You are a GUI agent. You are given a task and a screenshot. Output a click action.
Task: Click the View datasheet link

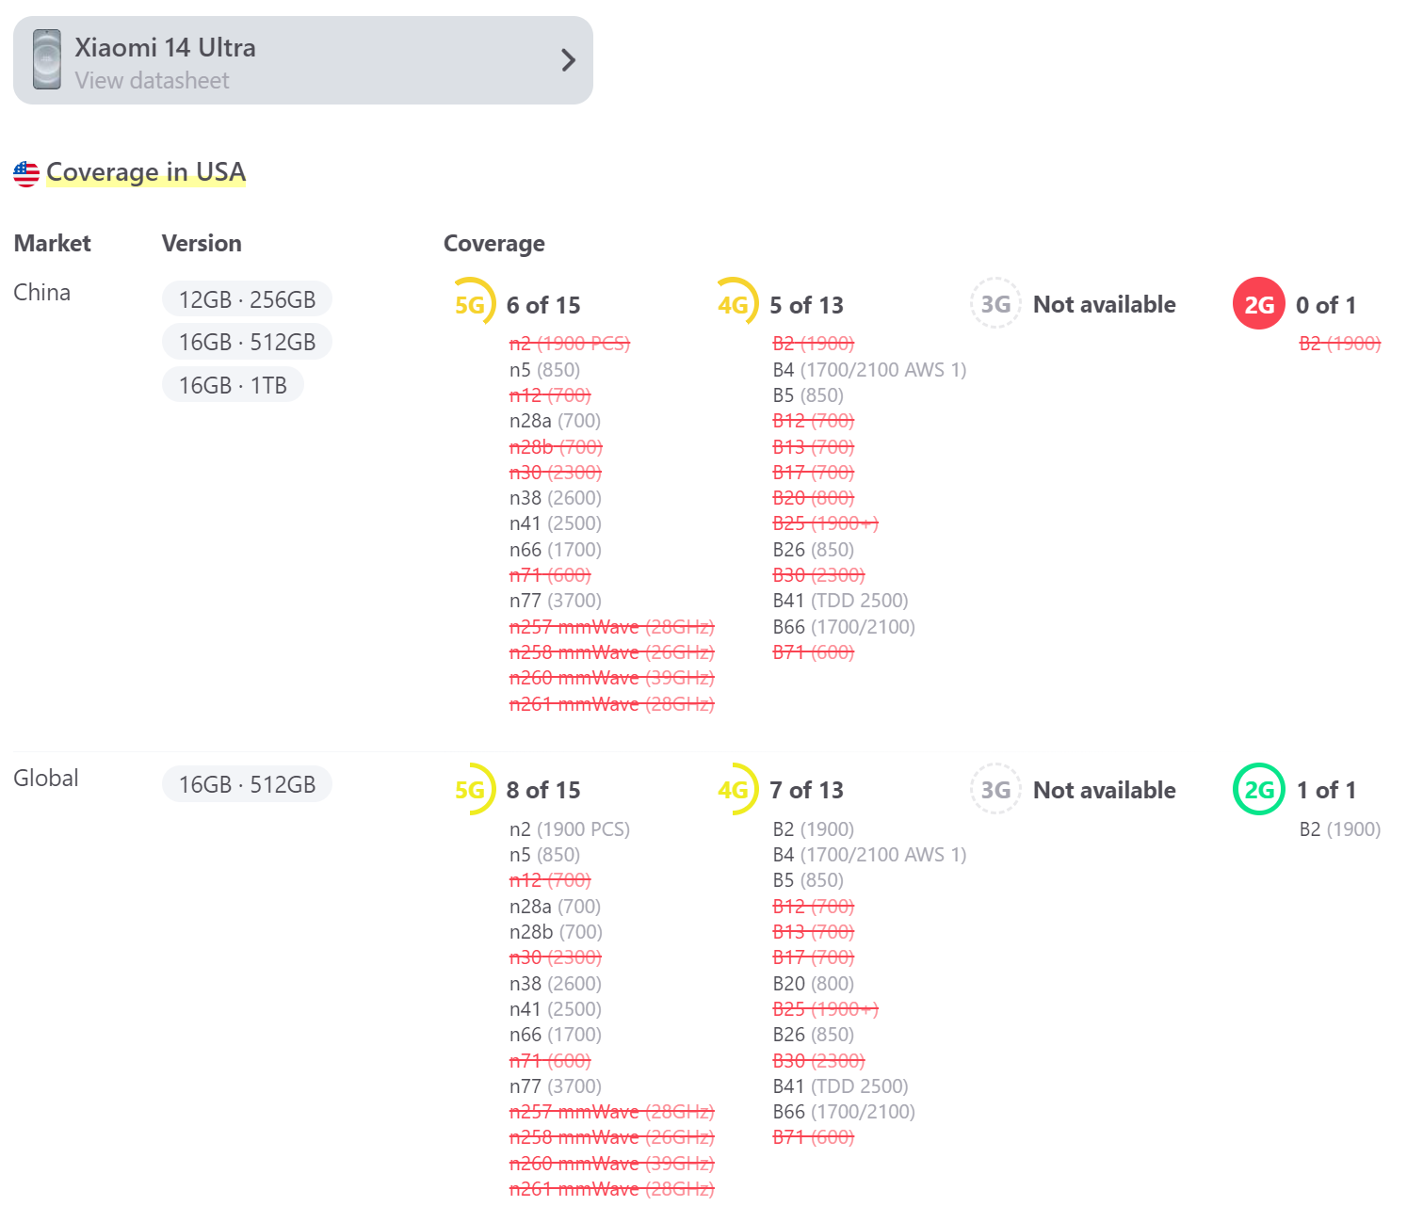152,81
